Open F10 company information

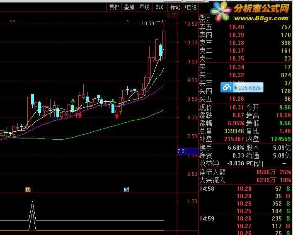tap(160, 7)
